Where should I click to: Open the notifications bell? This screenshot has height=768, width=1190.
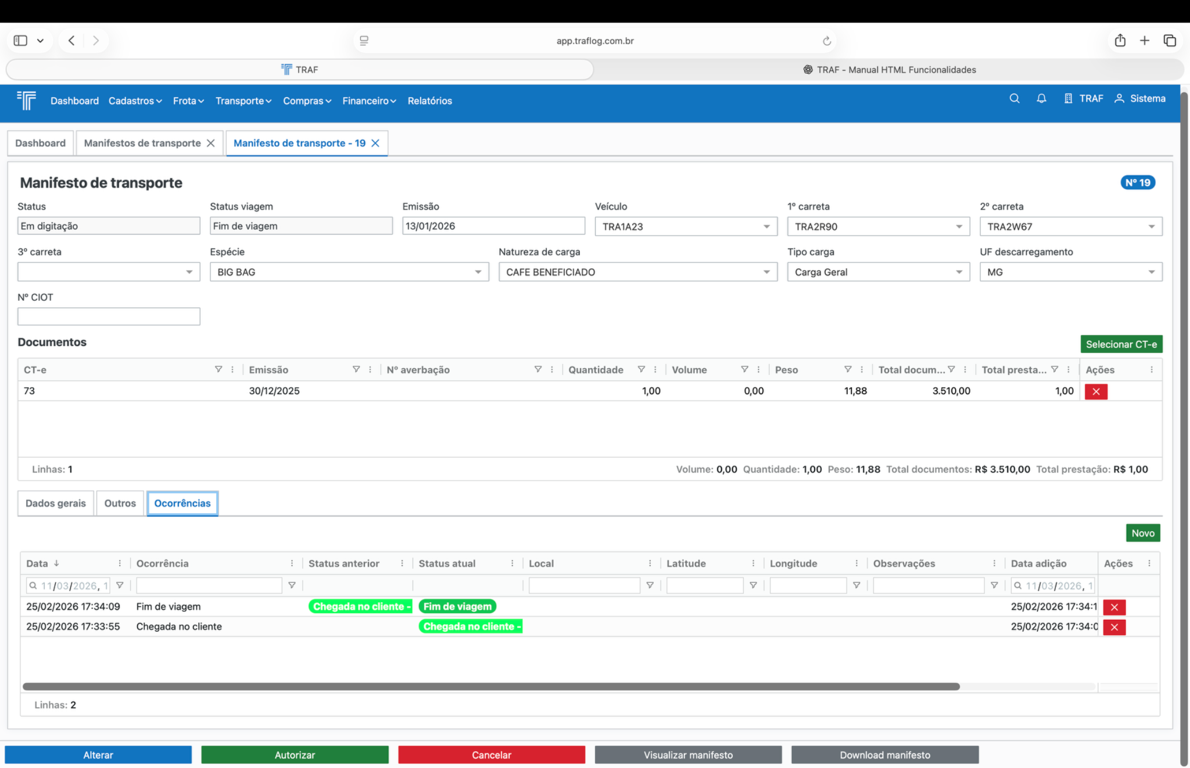click(1041, 99)
